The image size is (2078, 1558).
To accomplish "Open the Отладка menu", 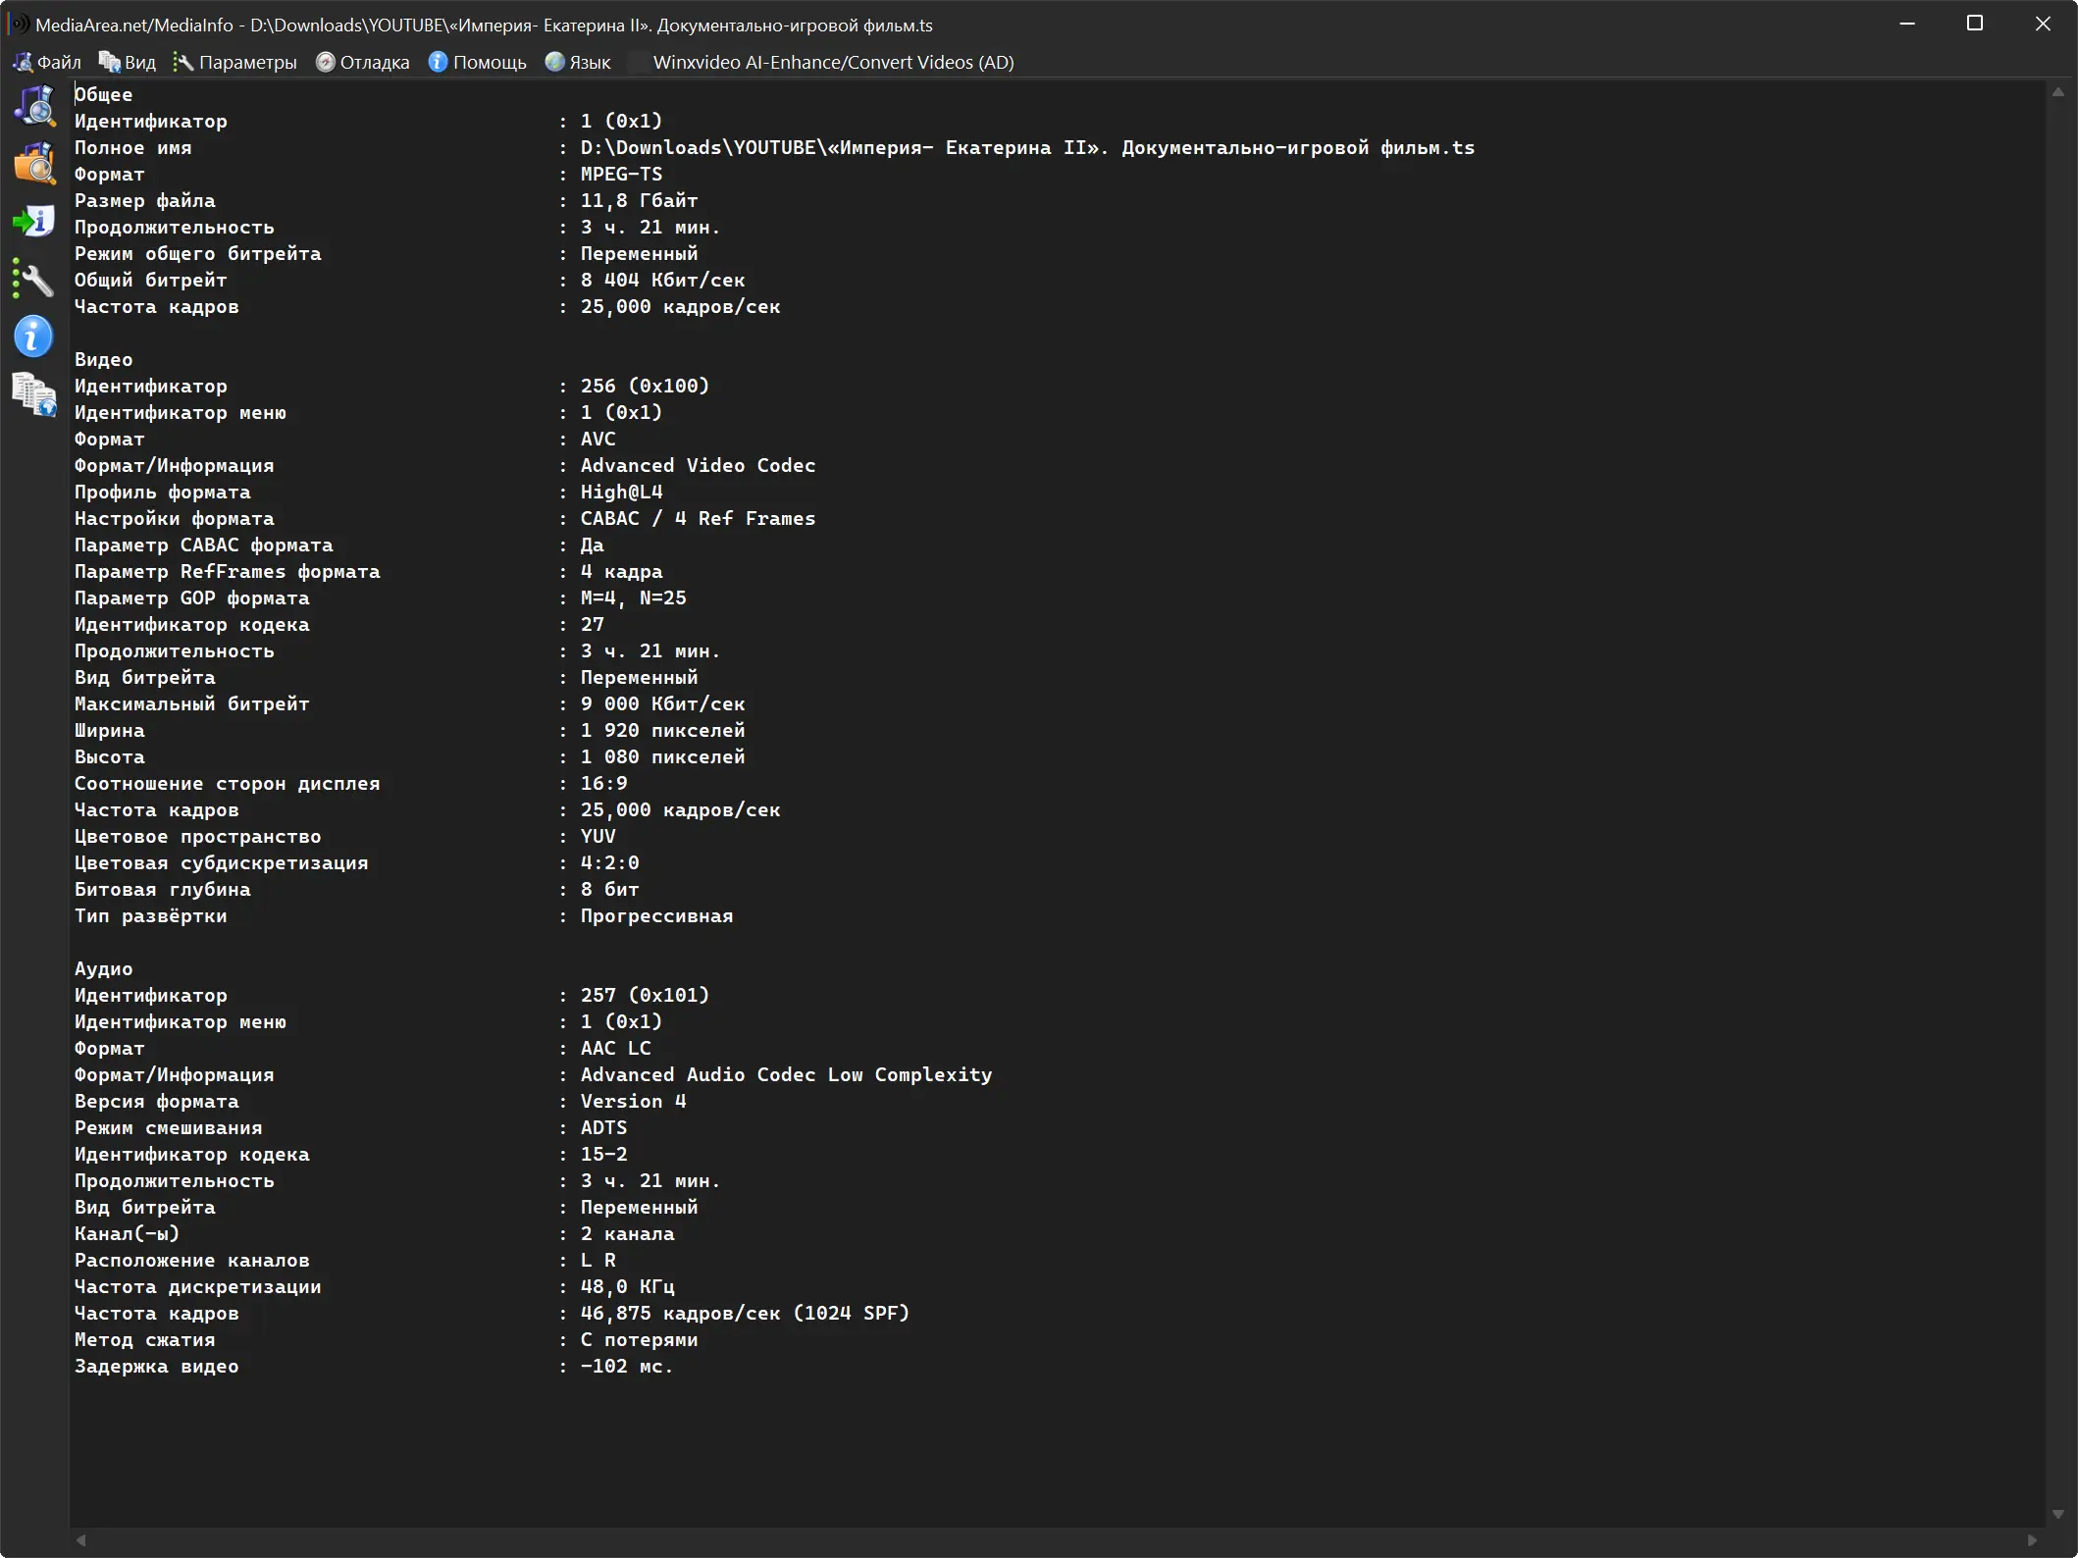I will click(363, 62).
